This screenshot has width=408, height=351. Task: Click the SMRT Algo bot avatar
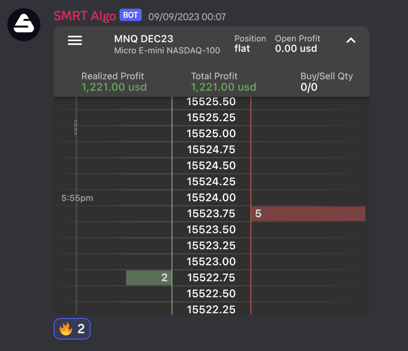tap(23, 25)
